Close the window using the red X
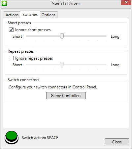 tap(126, 2)
